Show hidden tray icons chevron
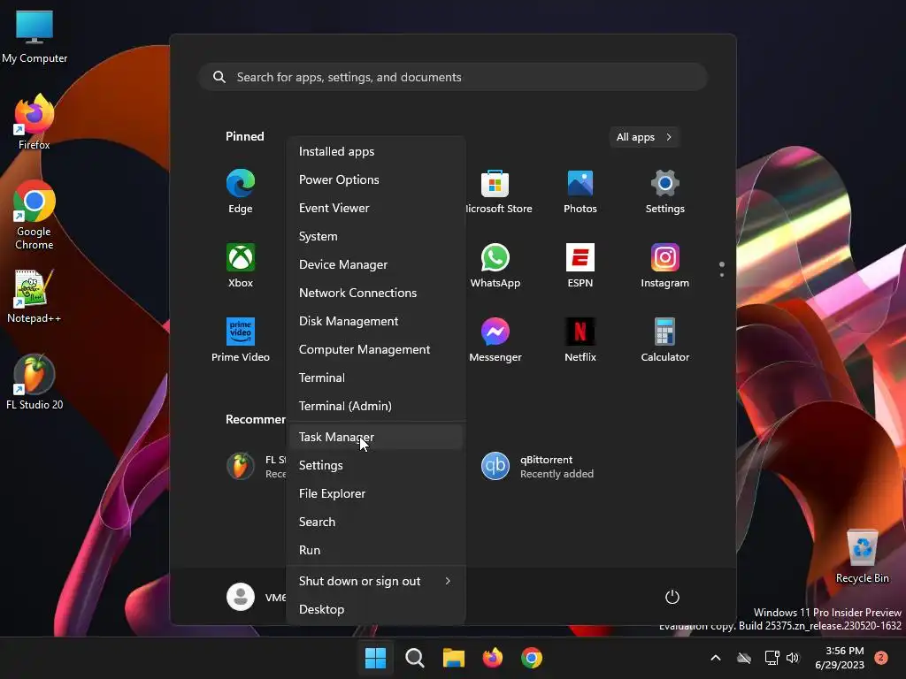 (x=715, y=658)
